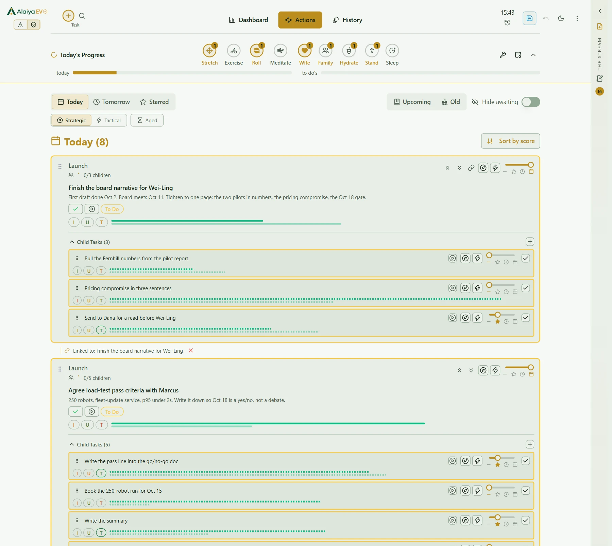Mark the Exercise habit icon

234,51
